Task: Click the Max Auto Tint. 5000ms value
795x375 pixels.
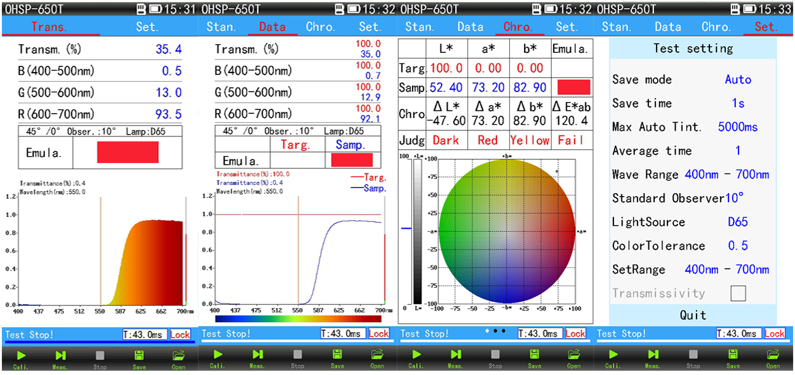Action: click(738, 127)
